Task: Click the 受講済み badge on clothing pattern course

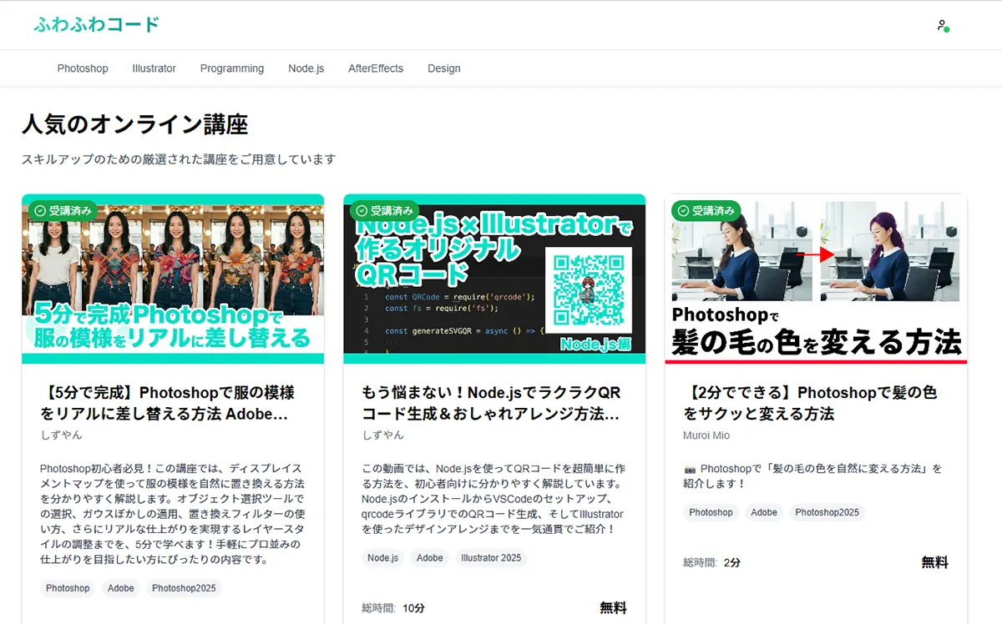Action: tap(63, 210)
